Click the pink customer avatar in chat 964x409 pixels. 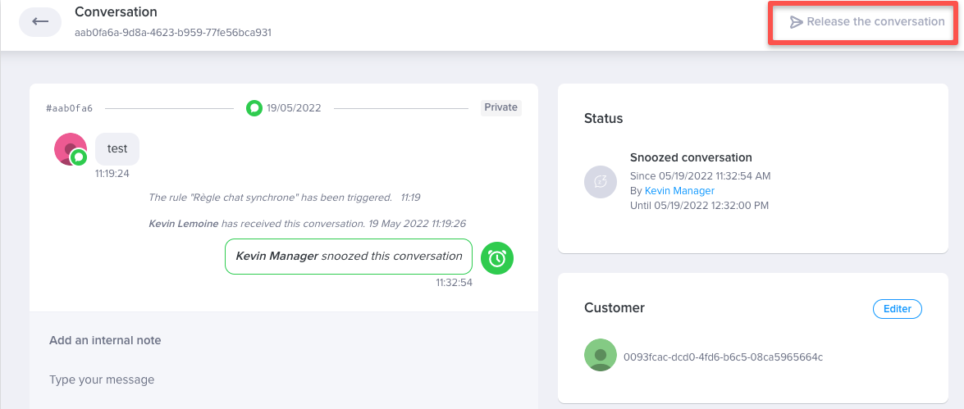[x=68, y=148]
